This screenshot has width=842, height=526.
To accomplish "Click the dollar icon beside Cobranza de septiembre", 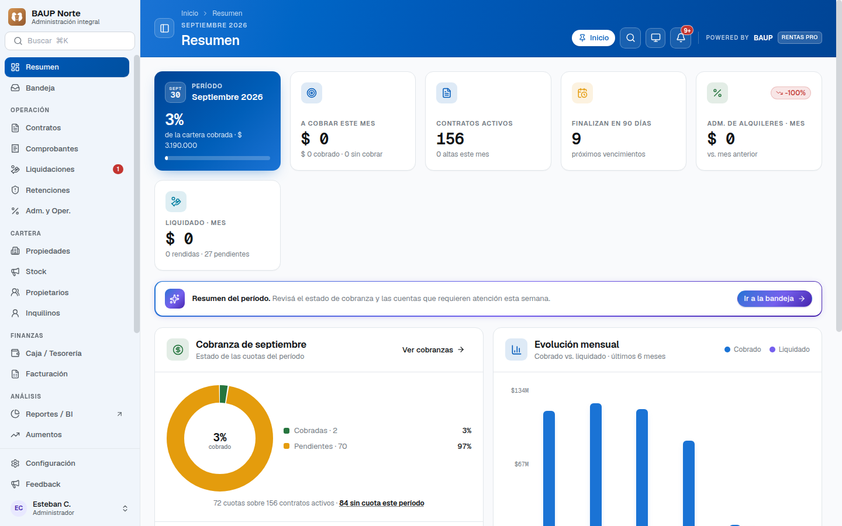I will tap(178, 349).
